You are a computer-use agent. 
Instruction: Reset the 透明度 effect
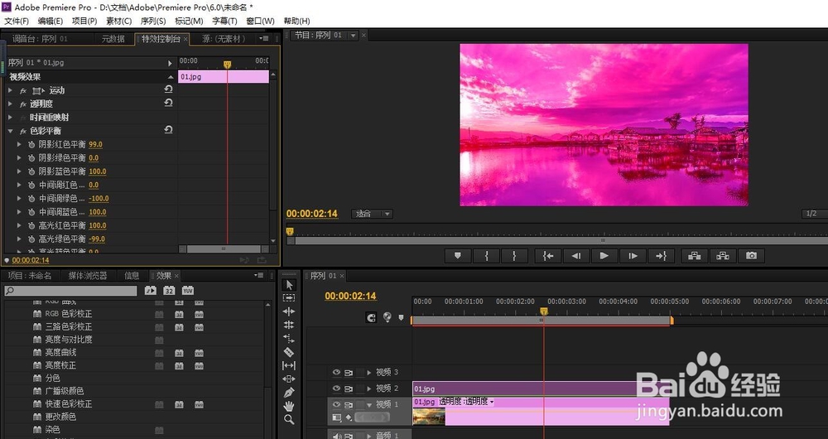coord(168,103)
